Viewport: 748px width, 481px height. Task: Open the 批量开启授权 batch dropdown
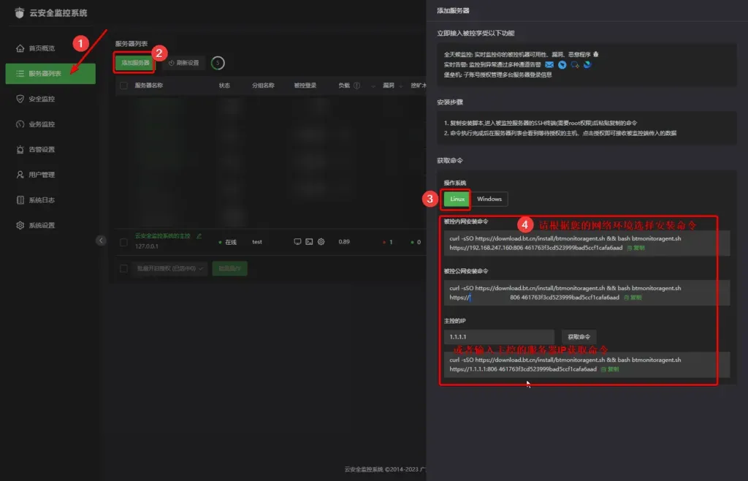click(x=169, y=268)
